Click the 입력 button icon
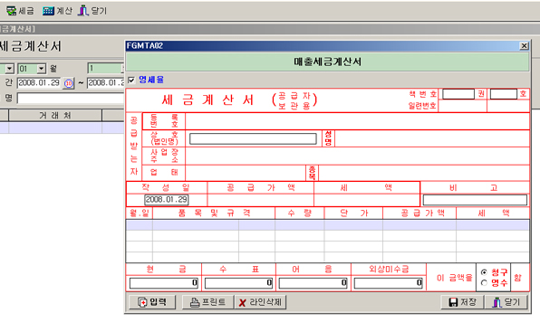The width and height of the screenshot is (540, 332). pyautogui.click(x=142, y=302)
